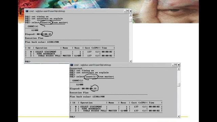Click the 'COUNT(1)' result header

(78, 81)
